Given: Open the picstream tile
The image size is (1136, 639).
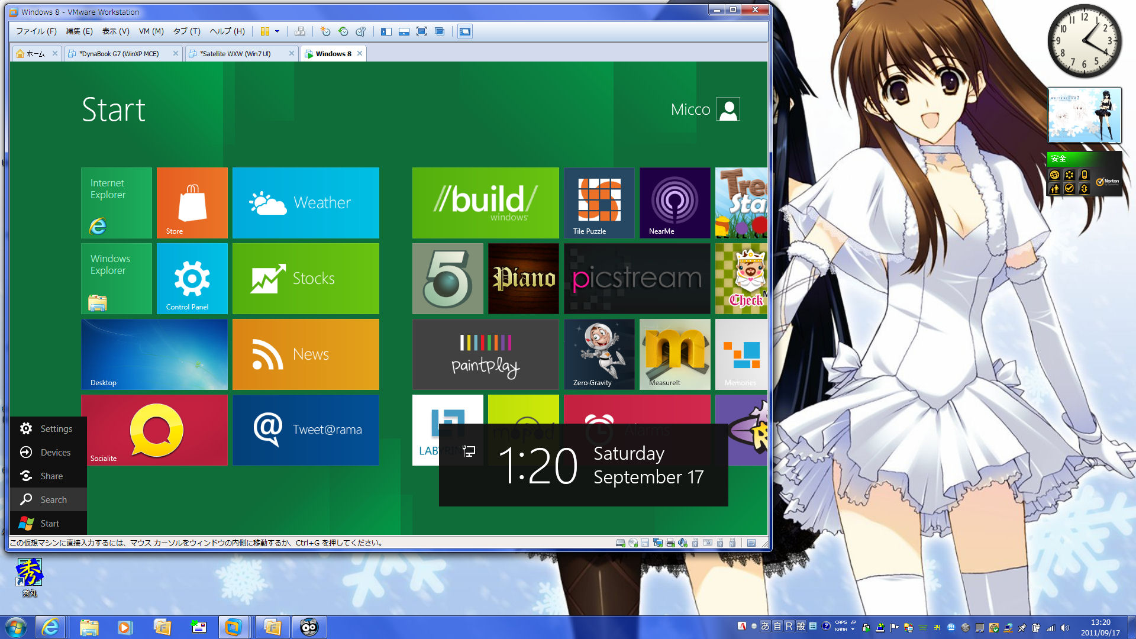Looking at the screenshot, I should click(x=637, y=279).
